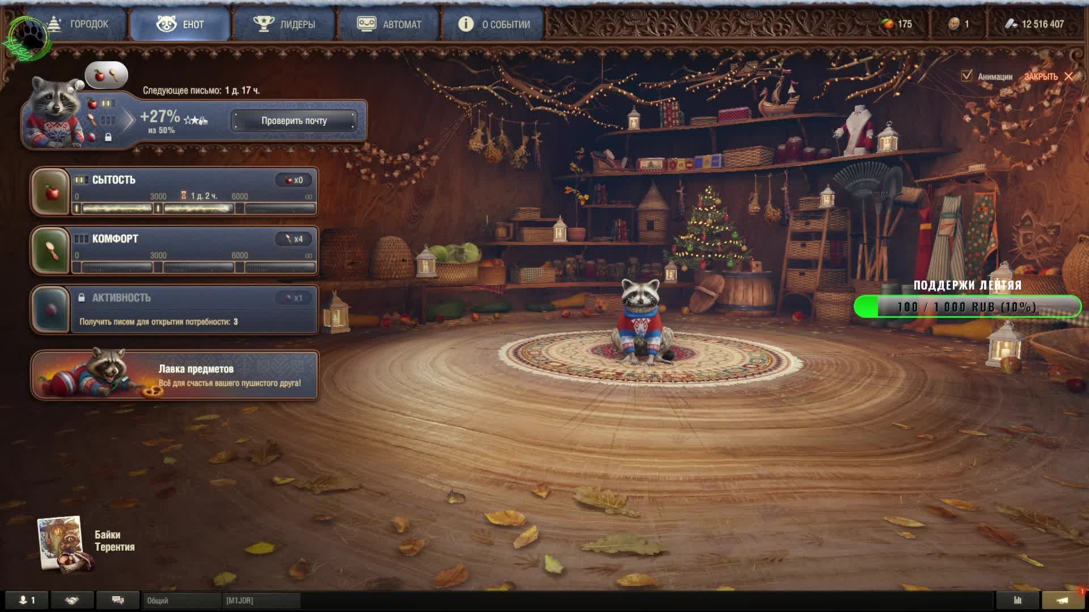
Task: Click the handshake icon in bottom bar
Action: coord(72,600)
